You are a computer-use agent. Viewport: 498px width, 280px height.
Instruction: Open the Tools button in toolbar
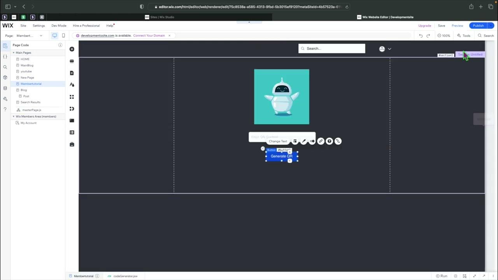pyautogui.click(x=464, y=35)
